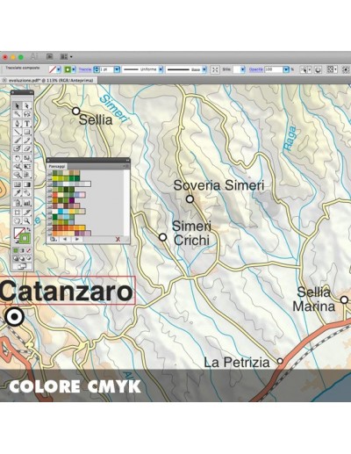Select the Lasso tool
351x454 pixels.
[26, 114]
